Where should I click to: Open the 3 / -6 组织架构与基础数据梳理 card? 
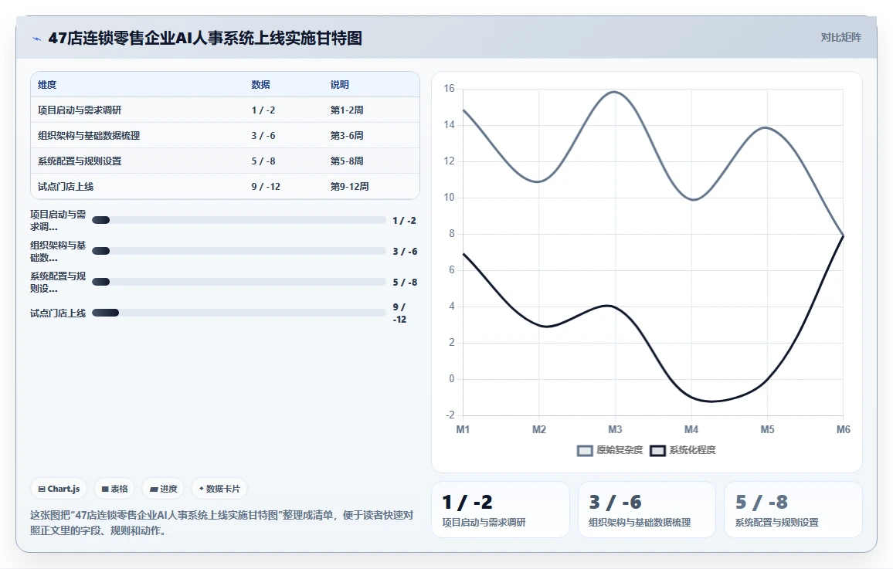pos(647,510)
